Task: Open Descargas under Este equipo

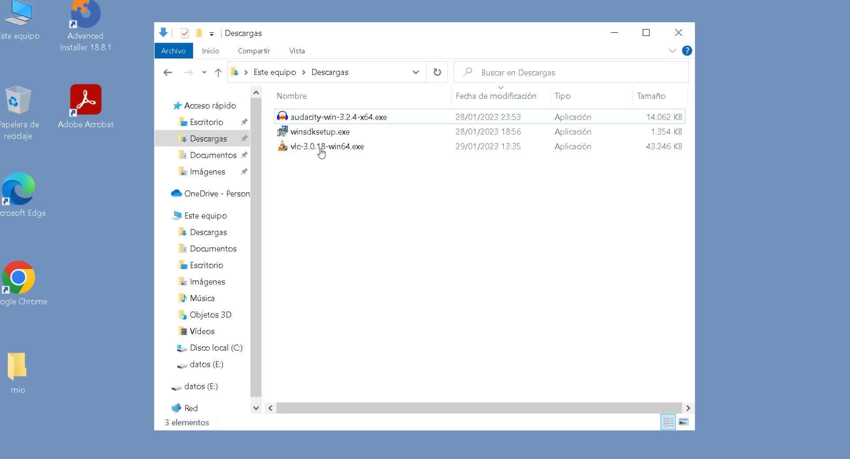Action: (202, 232)
